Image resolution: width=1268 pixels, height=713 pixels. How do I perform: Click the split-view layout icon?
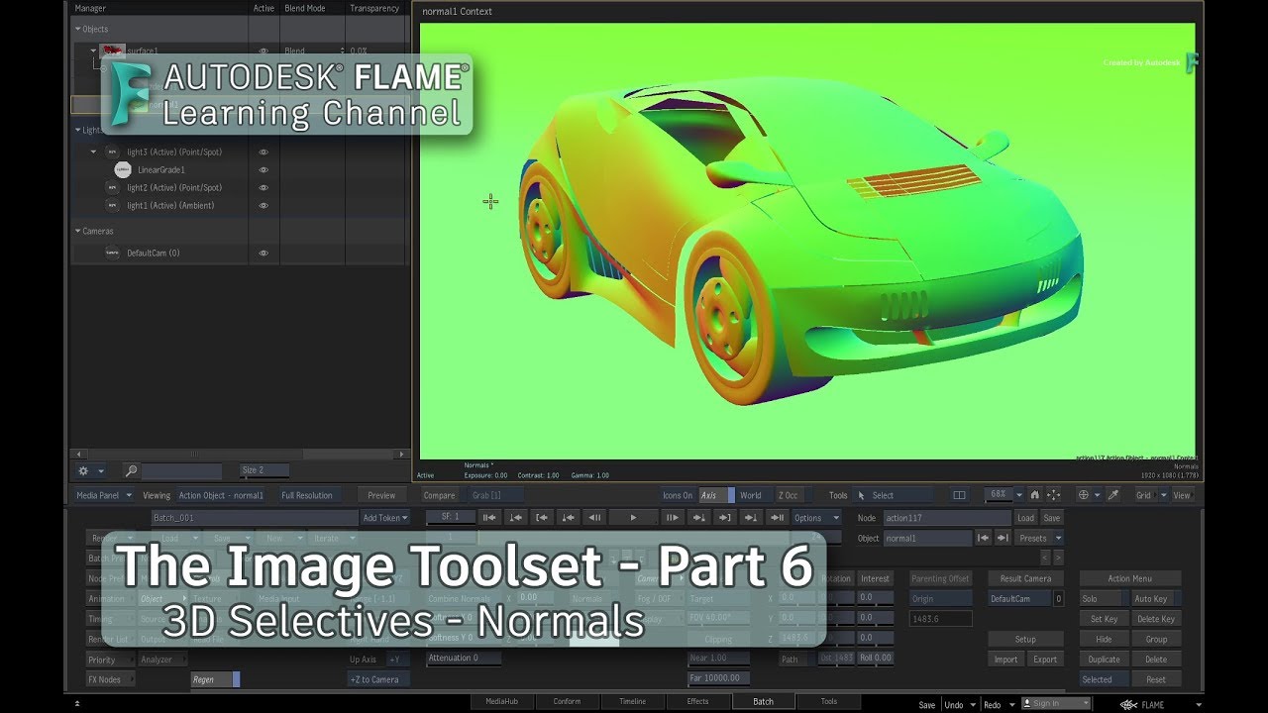click(959, 495)
